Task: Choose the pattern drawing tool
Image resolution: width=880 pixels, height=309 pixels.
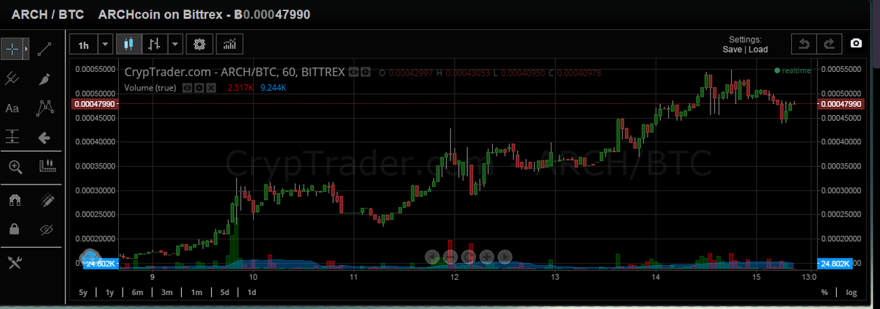Action: click(x=45, y=108)
